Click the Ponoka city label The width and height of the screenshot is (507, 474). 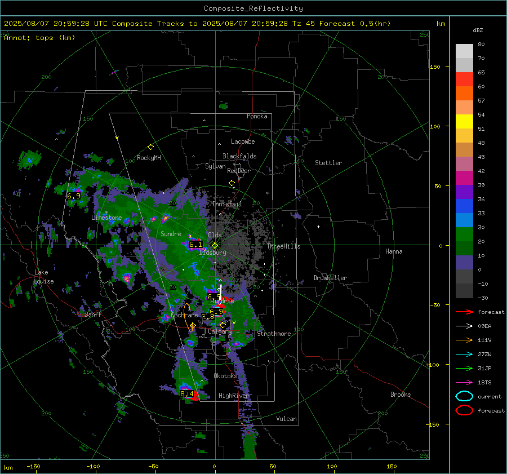click(257, 116)
